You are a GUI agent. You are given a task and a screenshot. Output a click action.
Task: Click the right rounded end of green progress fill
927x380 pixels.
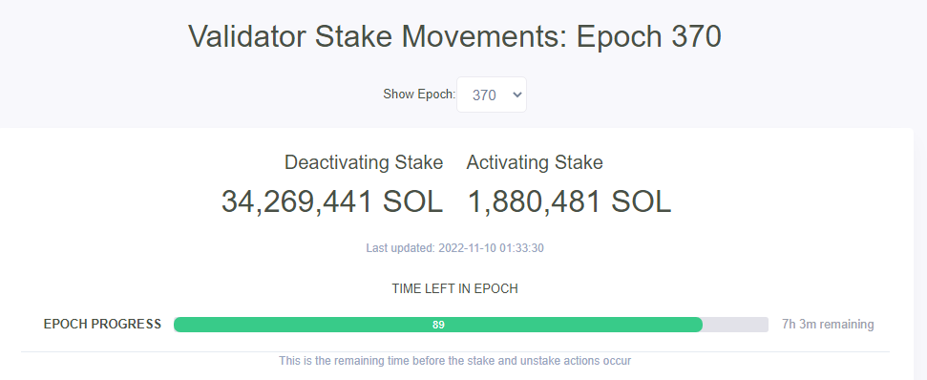(697, 325)
